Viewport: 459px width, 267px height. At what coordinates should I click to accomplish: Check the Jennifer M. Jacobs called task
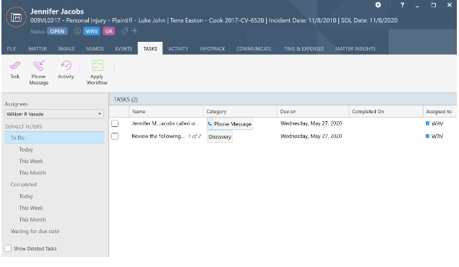tap(115, 123)
